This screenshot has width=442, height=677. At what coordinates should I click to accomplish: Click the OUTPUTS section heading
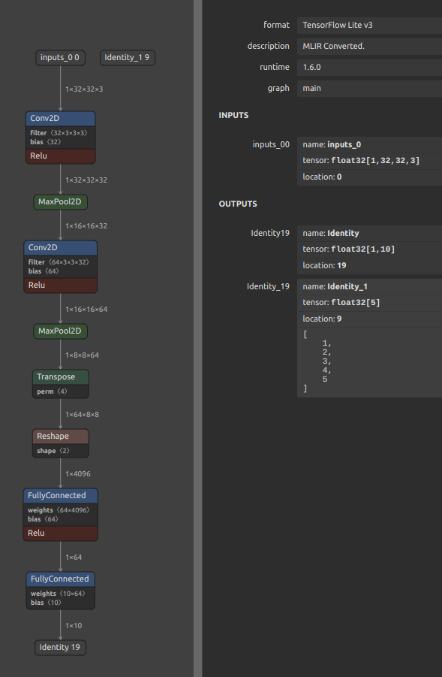pyautogui.click(x=238, y=204)
